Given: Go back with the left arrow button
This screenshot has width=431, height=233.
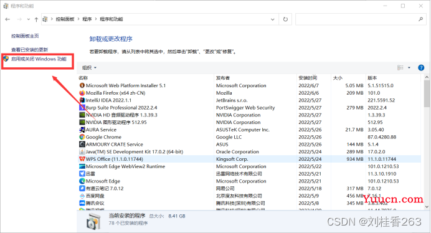Looking at the screenshot, I should [x=7, y=19].
